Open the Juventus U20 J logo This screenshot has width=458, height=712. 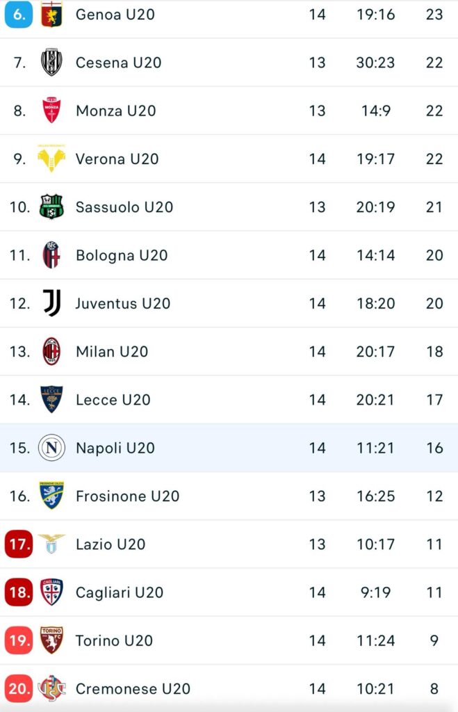[51, 303]
